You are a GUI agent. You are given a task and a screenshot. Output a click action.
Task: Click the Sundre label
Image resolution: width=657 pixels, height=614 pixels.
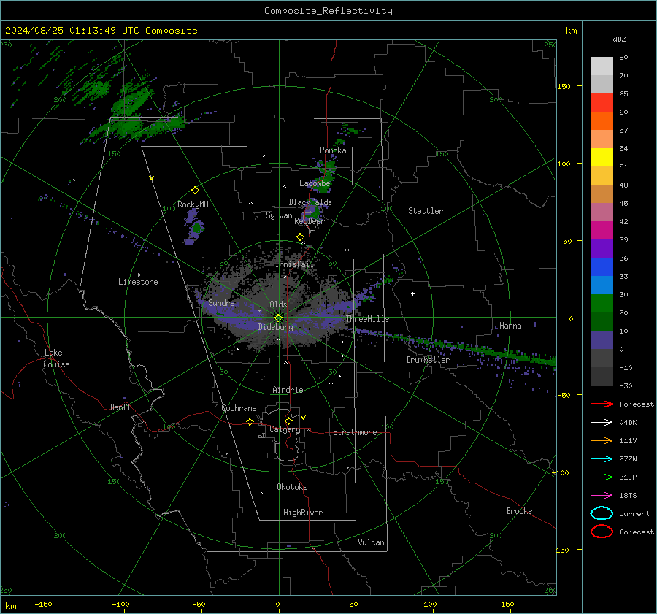coord(221,302)
